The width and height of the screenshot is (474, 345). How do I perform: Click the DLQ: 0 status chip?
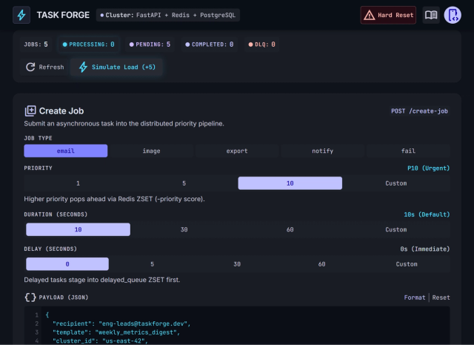[261, 45]
